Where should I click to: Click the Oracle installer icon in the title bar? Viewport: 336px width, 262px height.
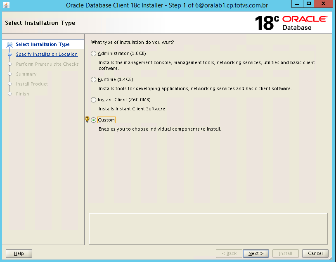[x=6, y=4]
